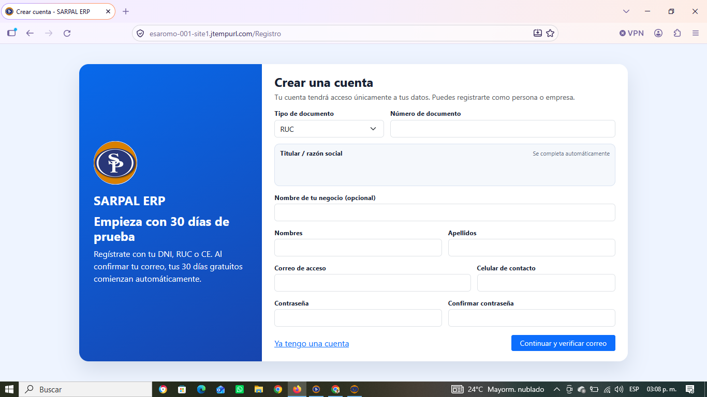Click the Celular de contacto field
Viewport: 707px width, 397px height.
tap(546, 283)
